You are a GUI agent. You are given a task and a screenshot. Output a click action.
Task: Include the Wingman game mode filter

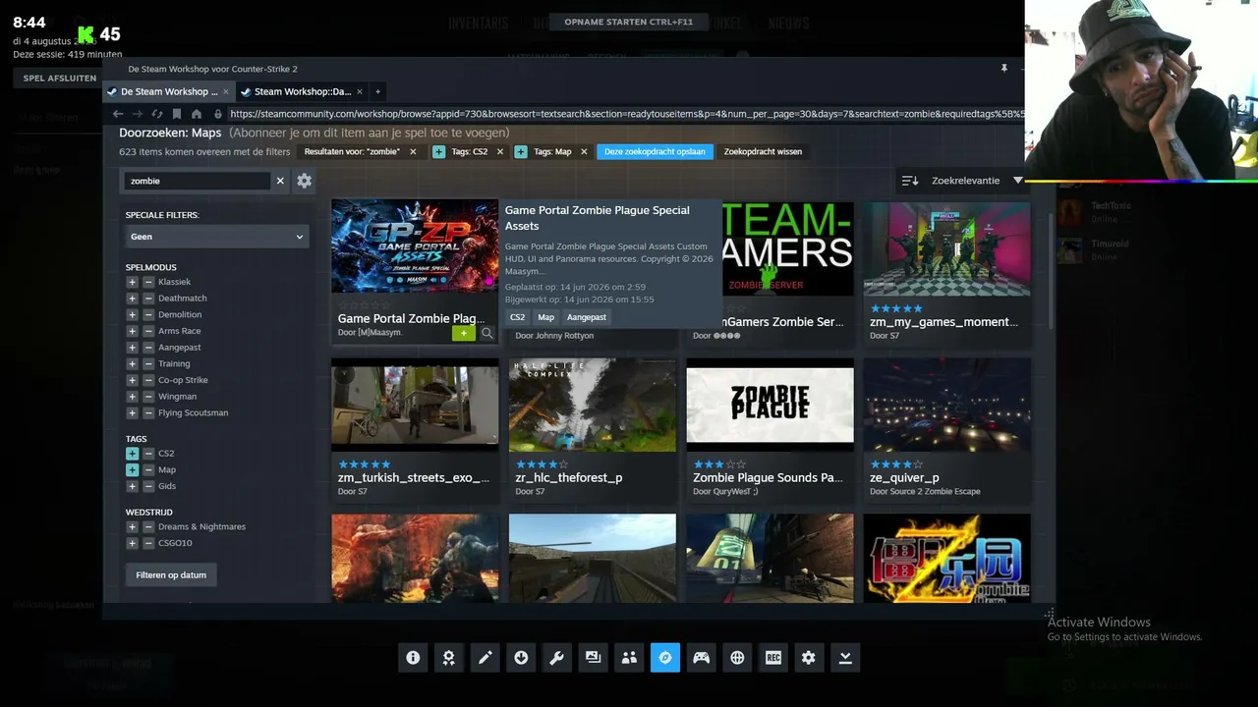132,397
